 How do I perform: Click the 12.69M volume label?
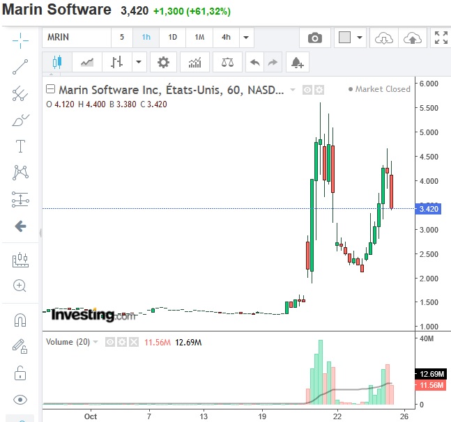tap(431, 374)
